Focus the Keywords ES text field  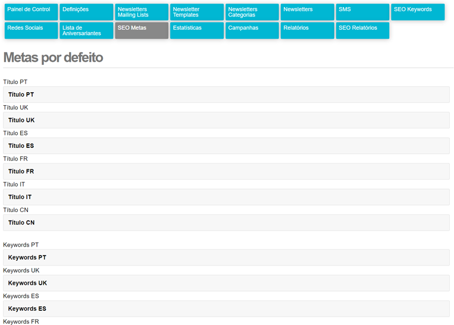(226, 309)
